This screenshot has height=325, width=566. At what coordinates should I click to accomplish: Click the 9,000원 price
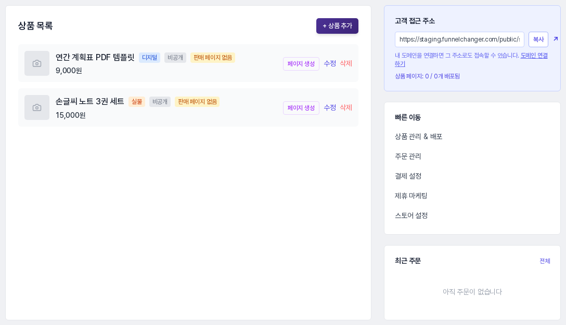pos(69,71)
